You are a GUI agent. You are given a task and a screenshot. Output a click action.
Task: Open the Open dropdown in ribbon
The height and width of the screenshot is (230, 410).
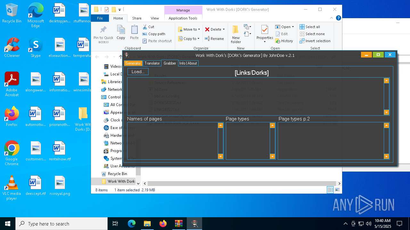click(284, 27)
